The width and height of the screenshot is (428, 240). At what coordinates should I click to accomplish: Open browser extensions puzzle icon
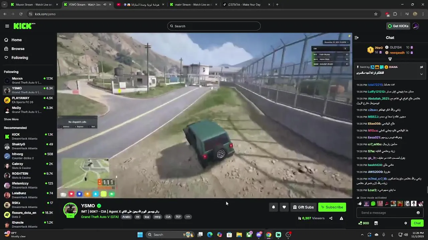click(395, 14)
